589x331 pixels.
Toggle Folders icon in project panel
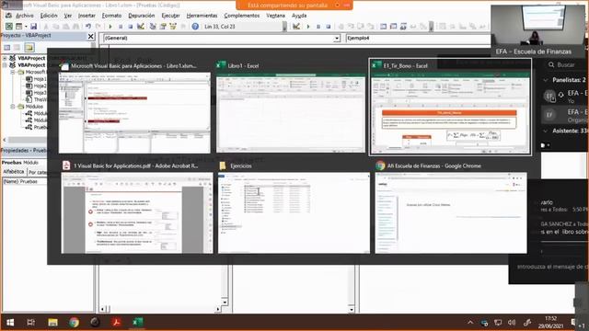point(29,47)
